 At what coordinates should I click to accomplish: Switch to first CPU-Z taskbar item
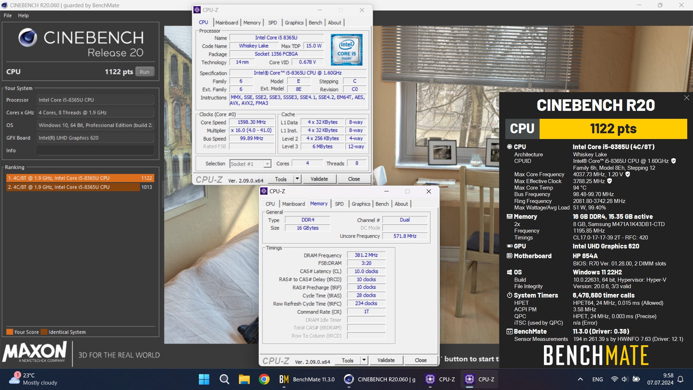coord(440,379)
